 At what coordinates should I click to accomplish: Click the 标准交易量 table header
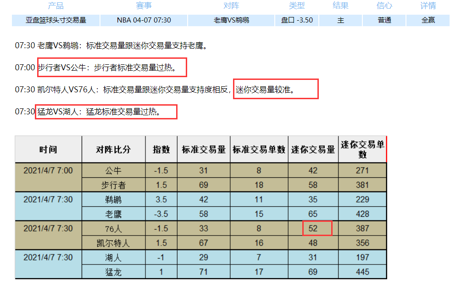(204, 149)
